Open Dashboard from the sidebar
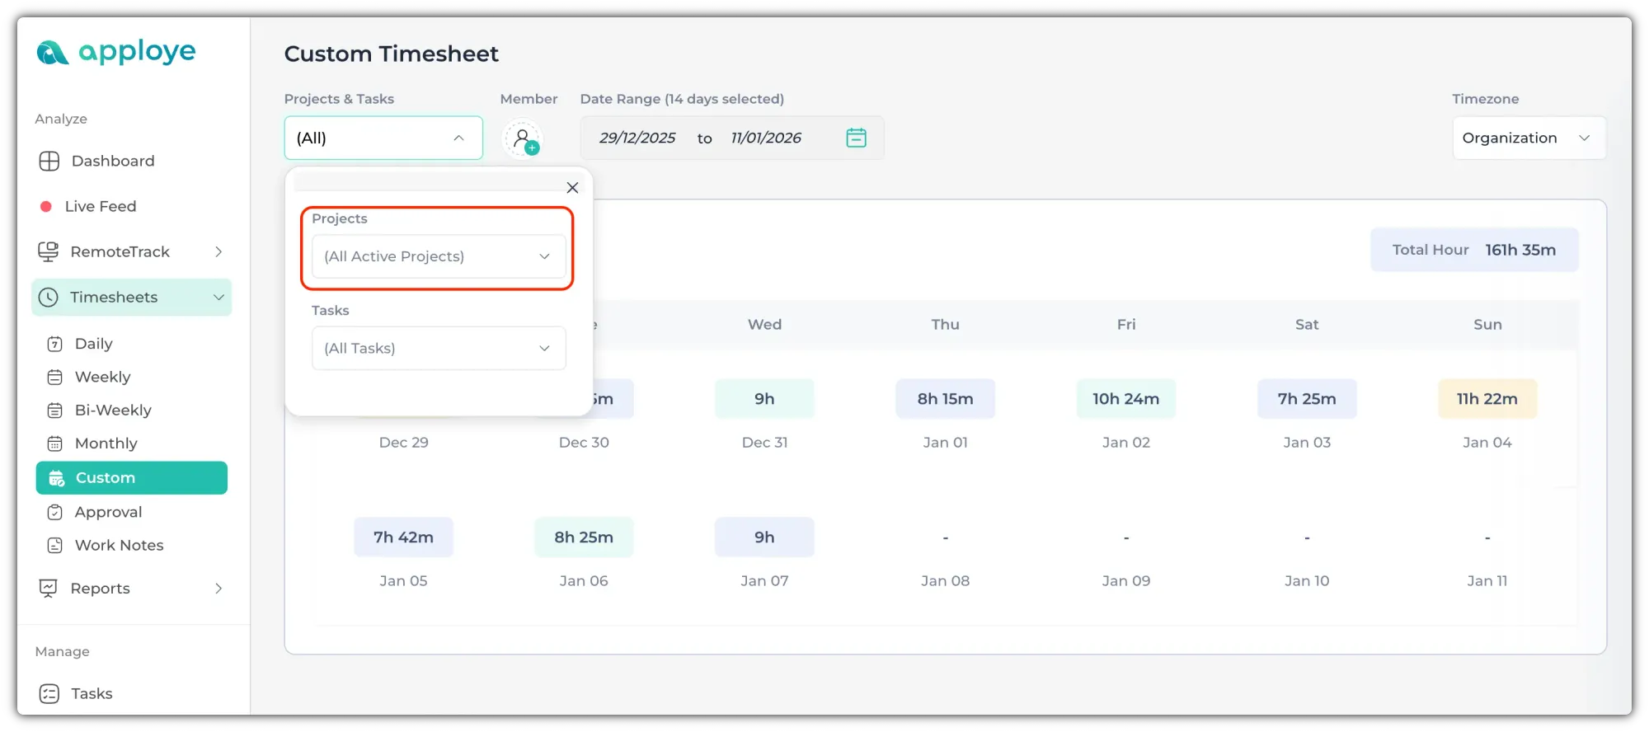This screenshot has width=1649, height=732. tap(112, 161)
